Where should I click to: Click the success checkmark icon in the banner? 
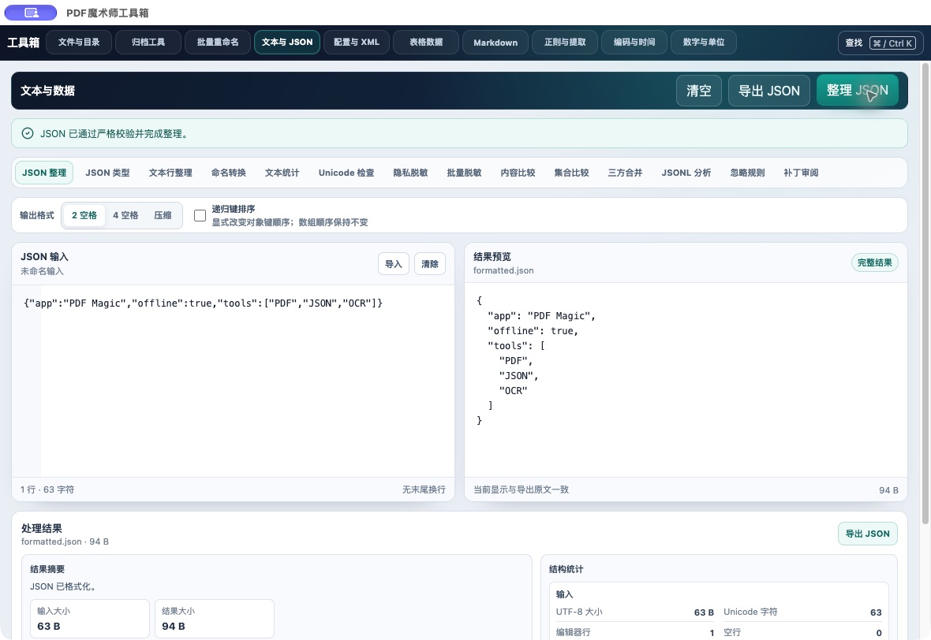(x=28, y=133)
